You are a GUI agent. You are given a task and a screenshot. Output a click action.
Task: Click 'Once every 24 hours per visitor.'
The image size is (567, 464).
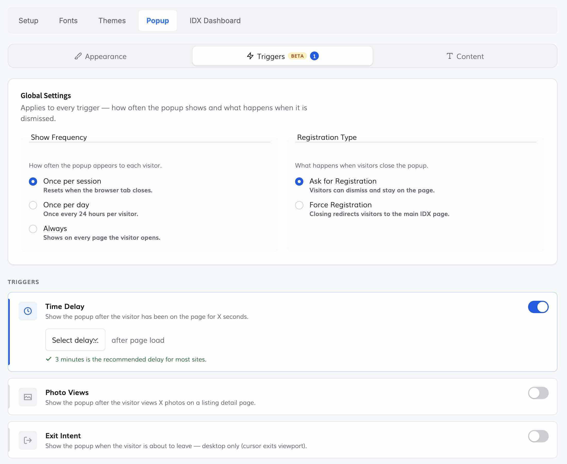(x=91, y=214)
